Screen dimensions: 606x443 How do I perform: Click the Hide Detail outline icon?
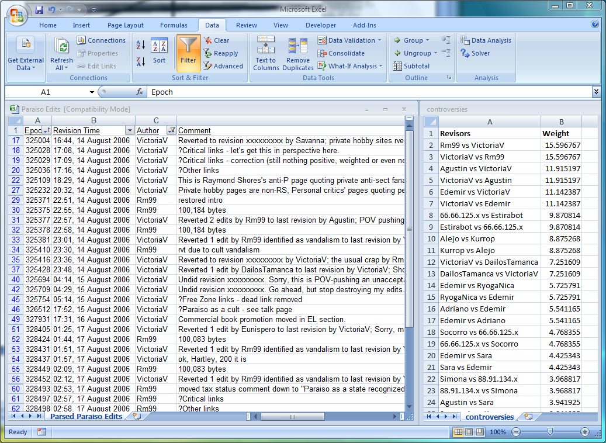(446, 53)
